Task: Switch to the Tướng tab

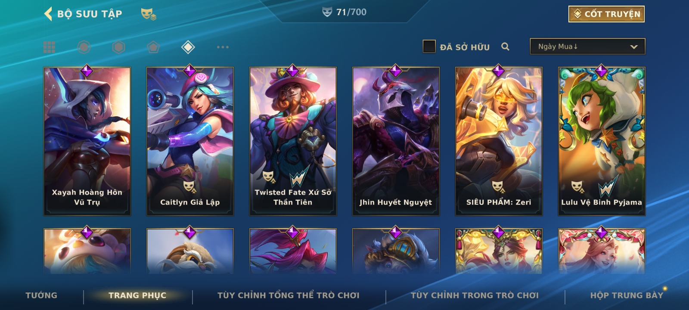Action: point(41,295)
